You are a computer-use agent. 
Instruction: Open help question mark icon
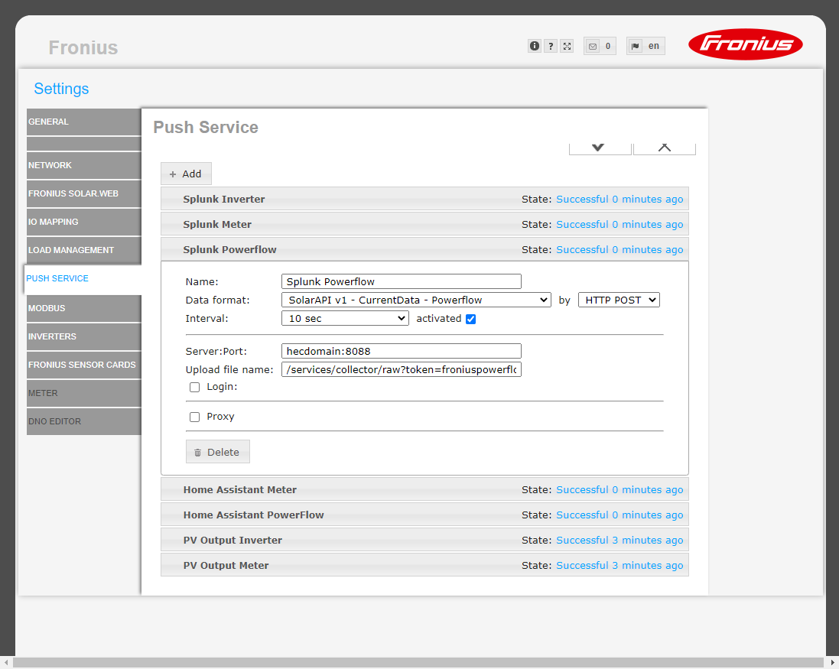point(551,46)
